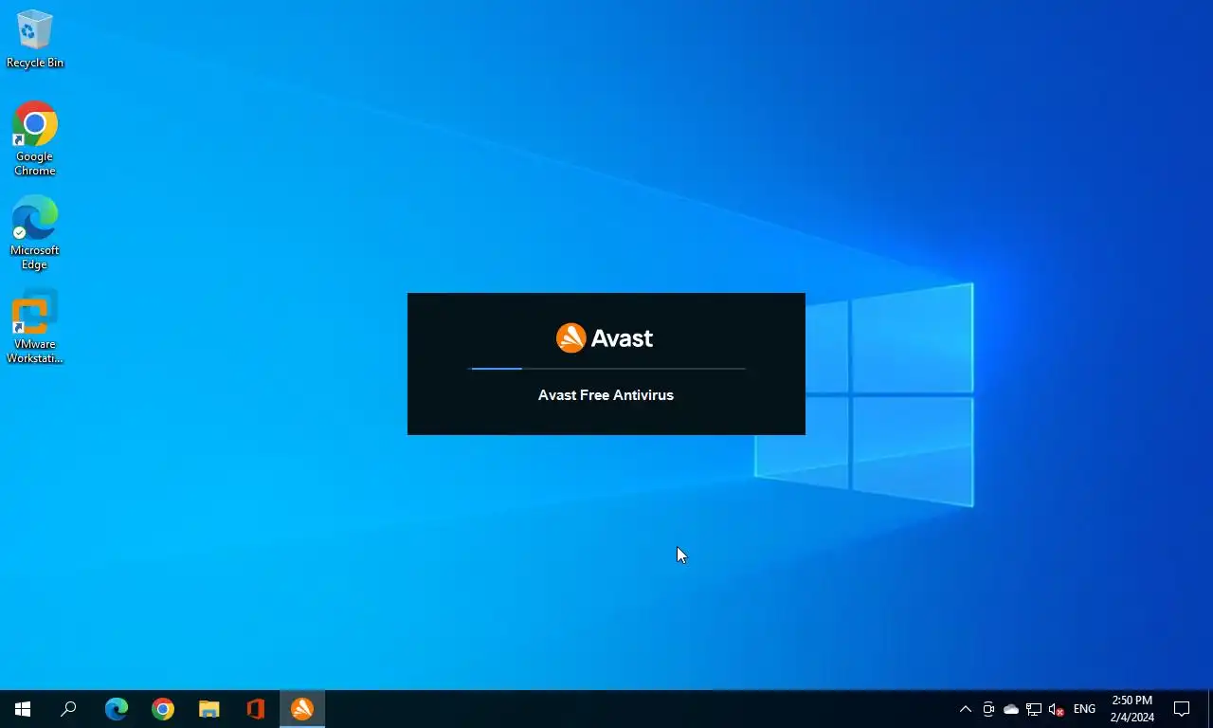Open File Explorer from the taskbar
Screen dimensions: 1213x728
(209, 709)
